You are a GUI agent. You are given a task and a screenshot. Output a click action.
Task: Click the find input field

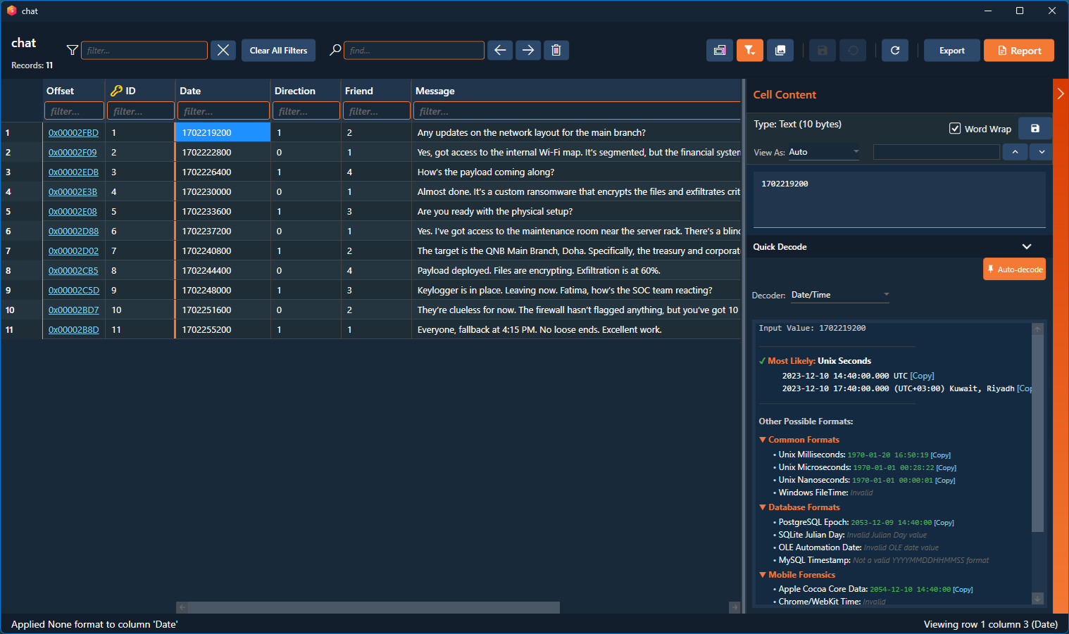(414, 50)
